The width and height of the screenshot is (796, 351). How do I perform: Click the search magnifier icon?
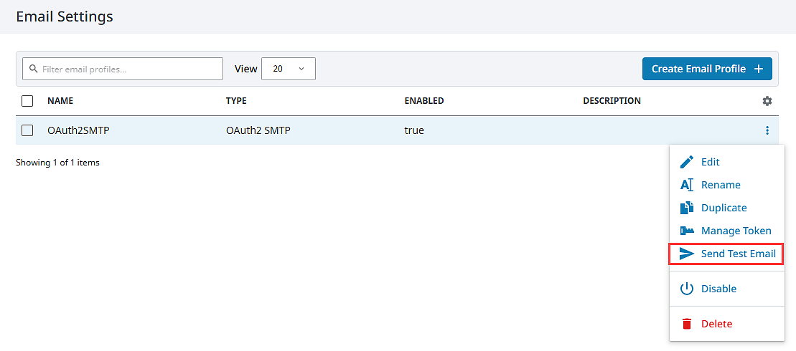pos(34,69)
